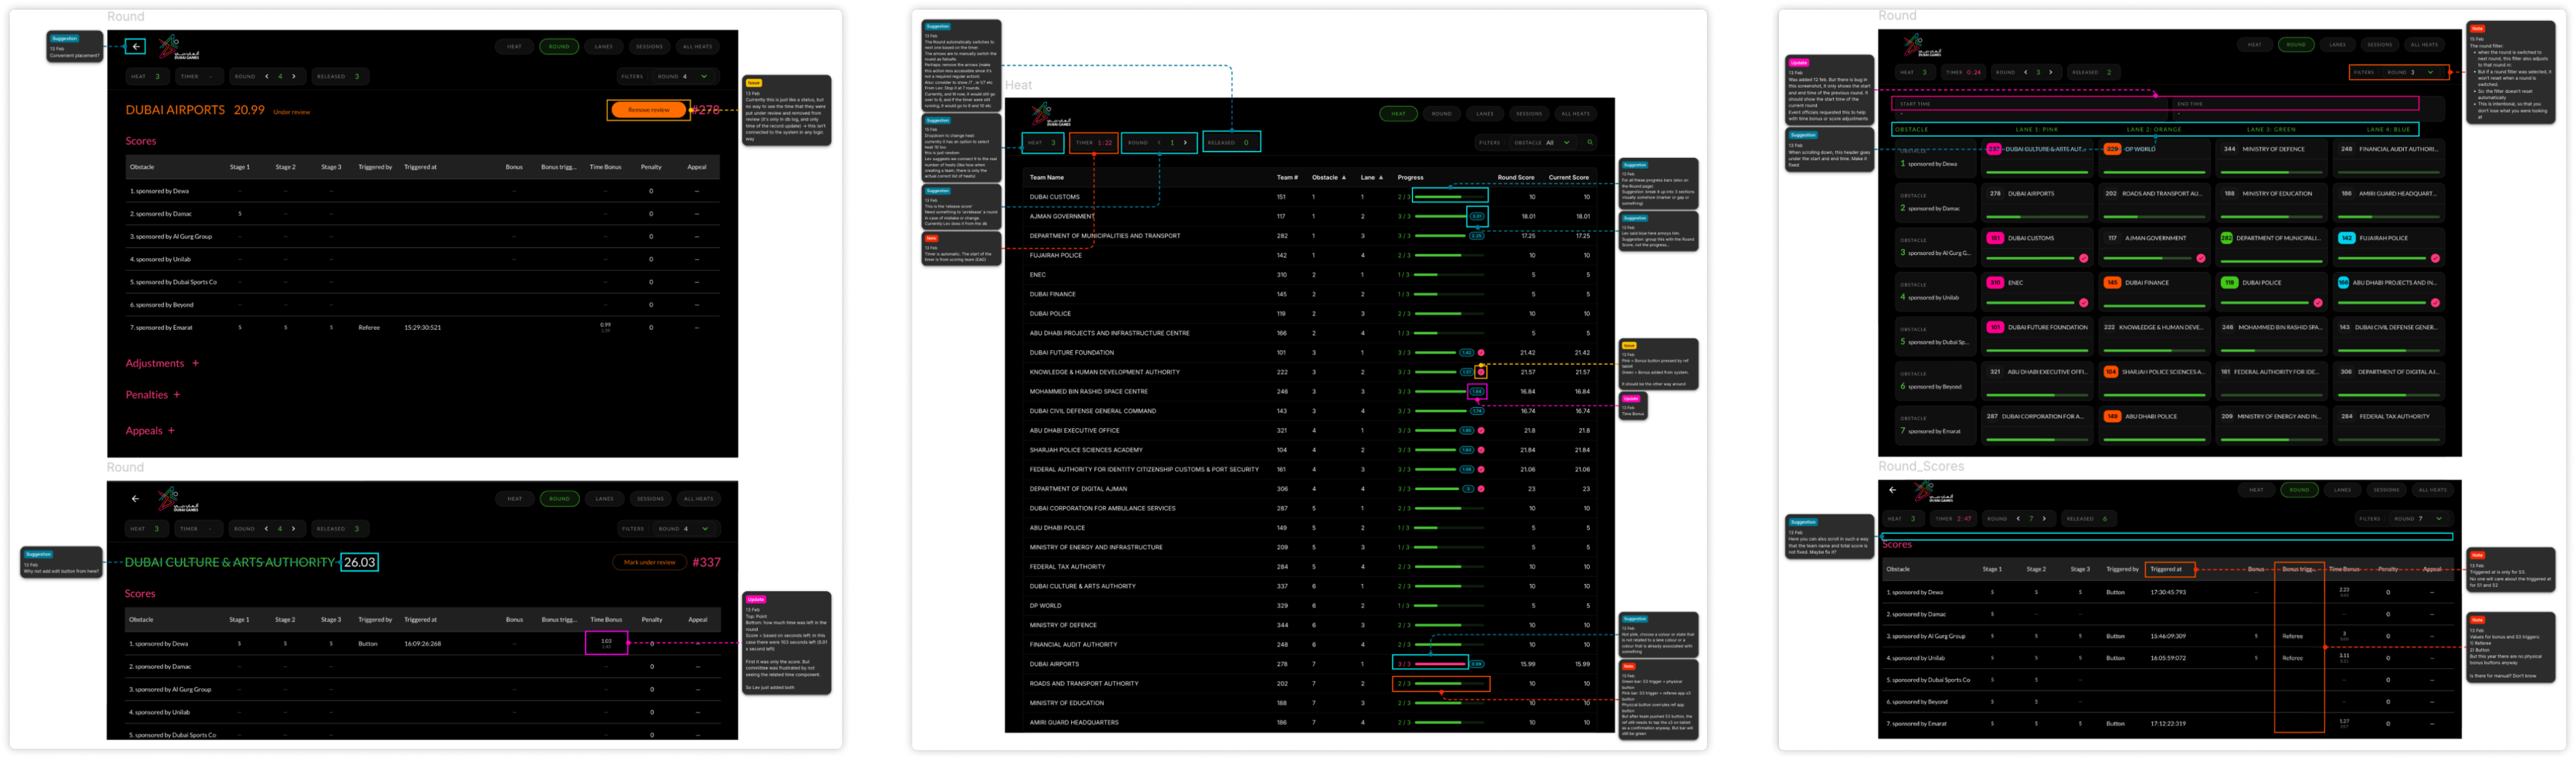Select Fujairah Police row in Heat table
Viewport: 2576px width, 760px height.
pyautogui.click(x=1310, y=254)
